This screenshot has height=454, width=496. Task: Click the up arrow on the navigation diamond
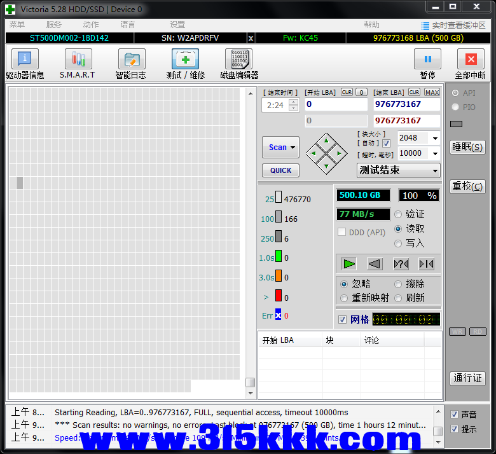[x=326, y=141]
